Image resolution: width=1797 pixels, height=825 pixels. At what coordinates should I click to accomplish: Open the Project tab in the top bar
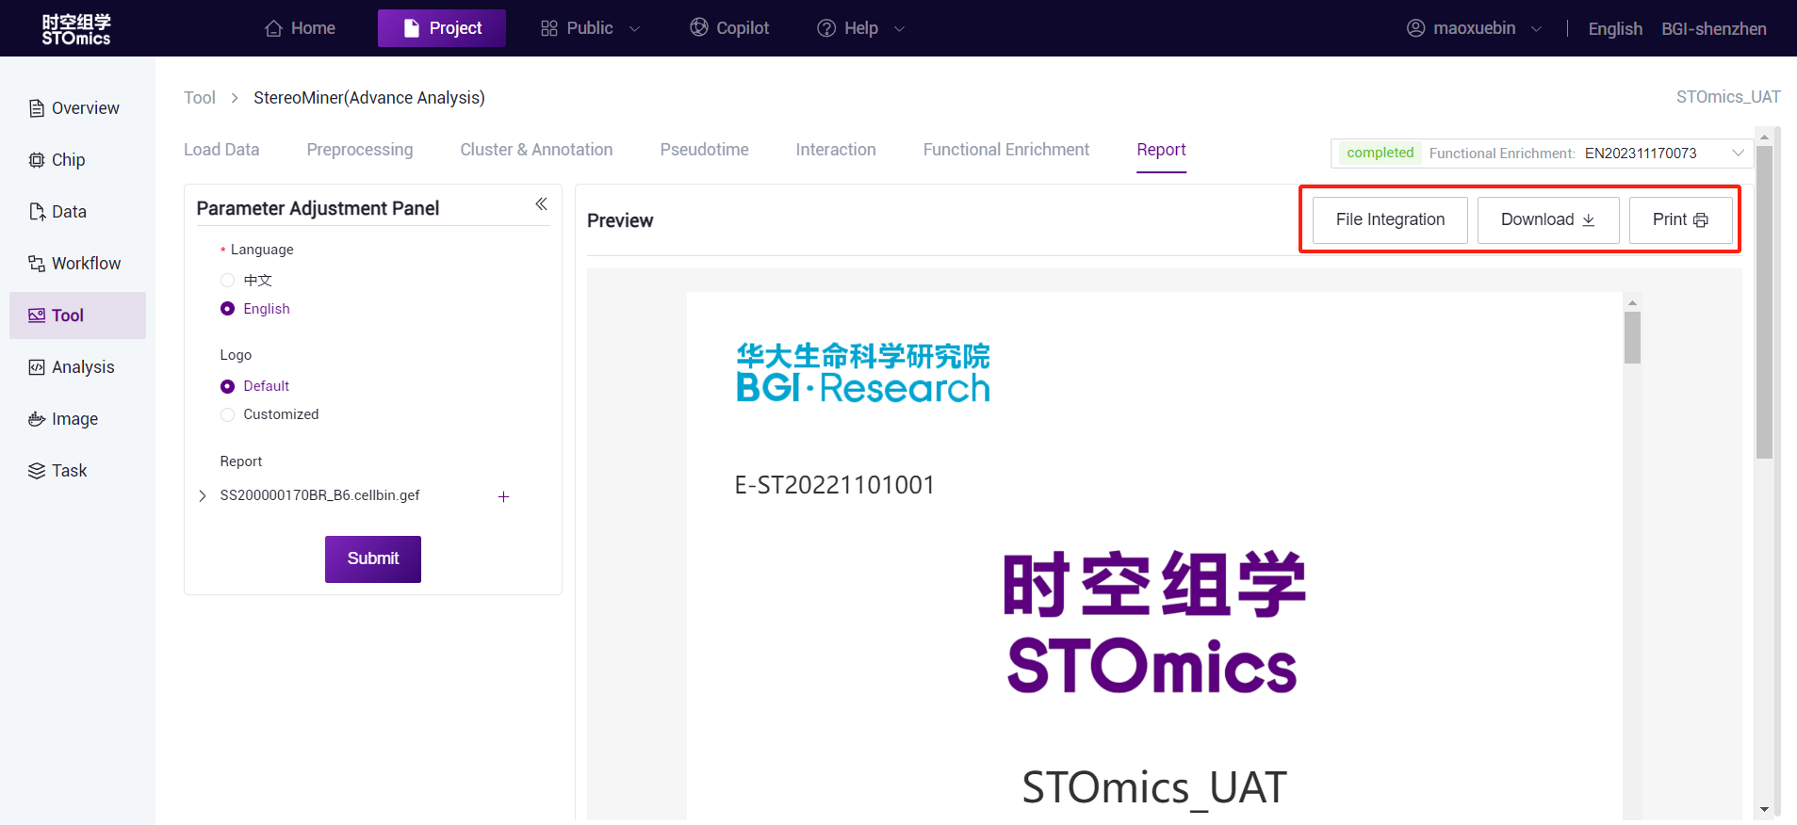coord(442,28)
